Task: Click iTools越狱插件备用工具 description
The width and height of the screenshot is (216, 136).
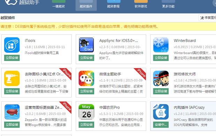Action: point(42,53)
